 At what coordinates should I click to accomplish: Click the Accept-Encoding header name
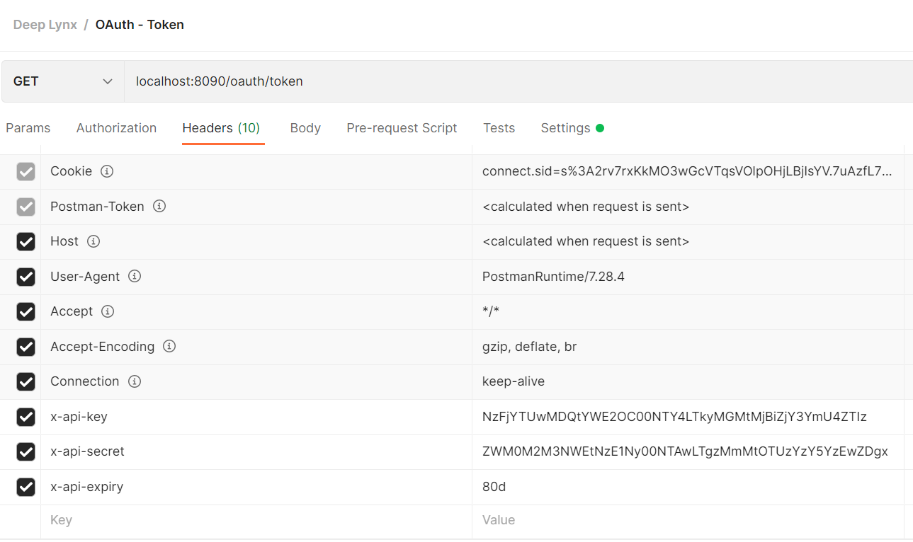tap(102, 347)
